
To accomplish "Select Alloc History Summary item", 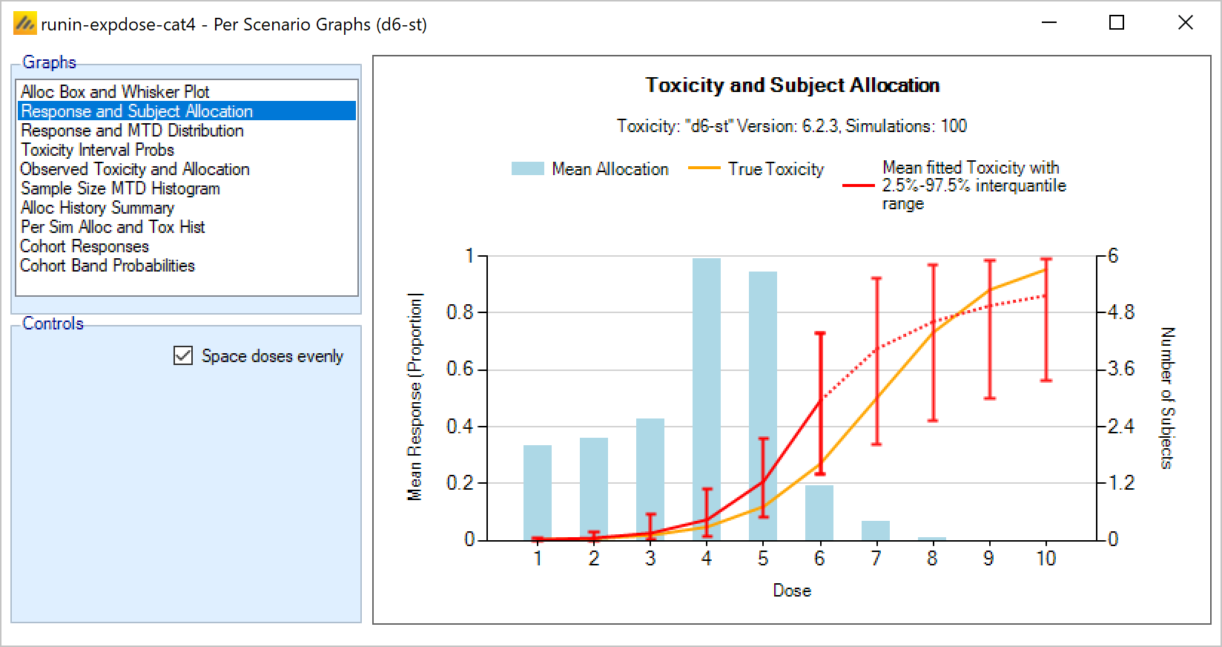I will click(97, 208).
